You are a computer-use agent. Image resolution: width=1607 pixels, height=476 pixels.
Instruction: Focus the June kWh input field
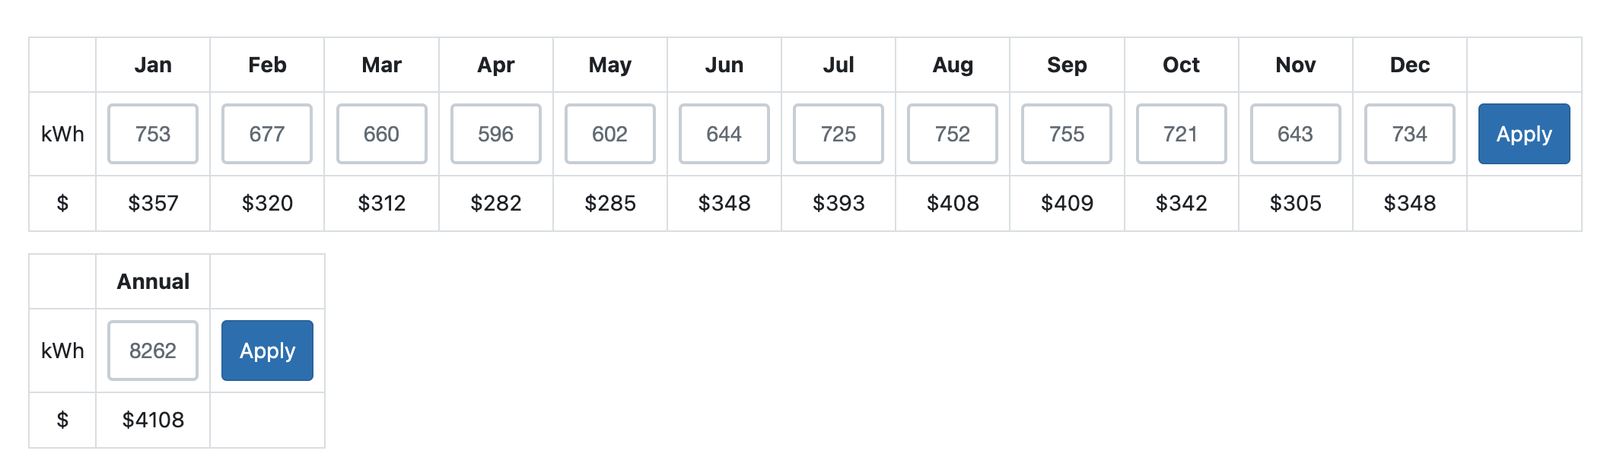click(724, 134)
